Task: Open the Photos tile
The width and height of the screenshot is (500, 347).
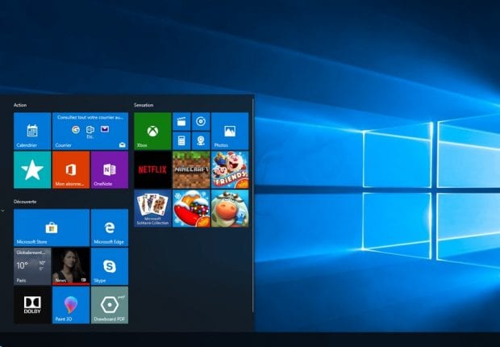Action: click(x=230, y=131)
